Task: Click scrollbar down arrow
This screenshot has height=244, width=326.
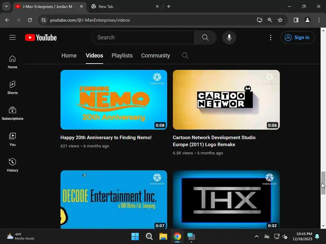Action: (x=323, y=226)
